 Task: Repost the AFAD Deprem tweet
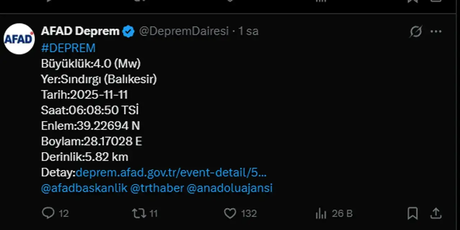point(138,213)
